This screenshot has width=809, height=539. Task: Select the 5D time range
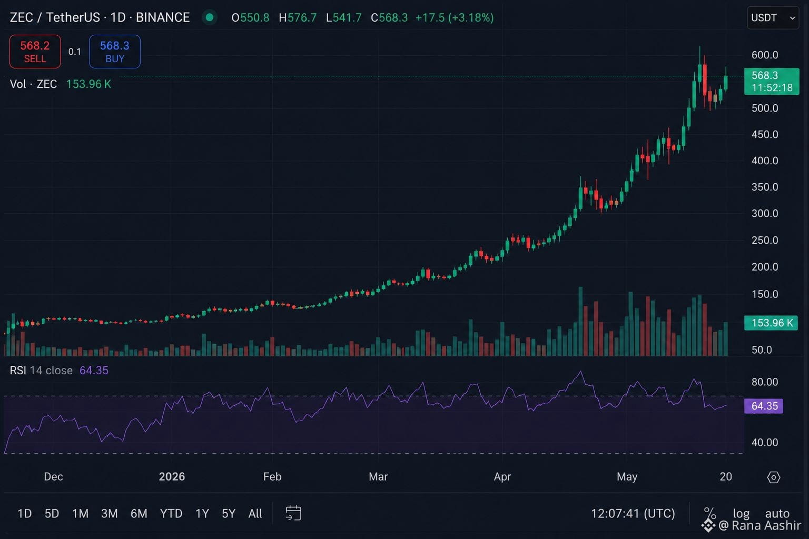[52, 513]
